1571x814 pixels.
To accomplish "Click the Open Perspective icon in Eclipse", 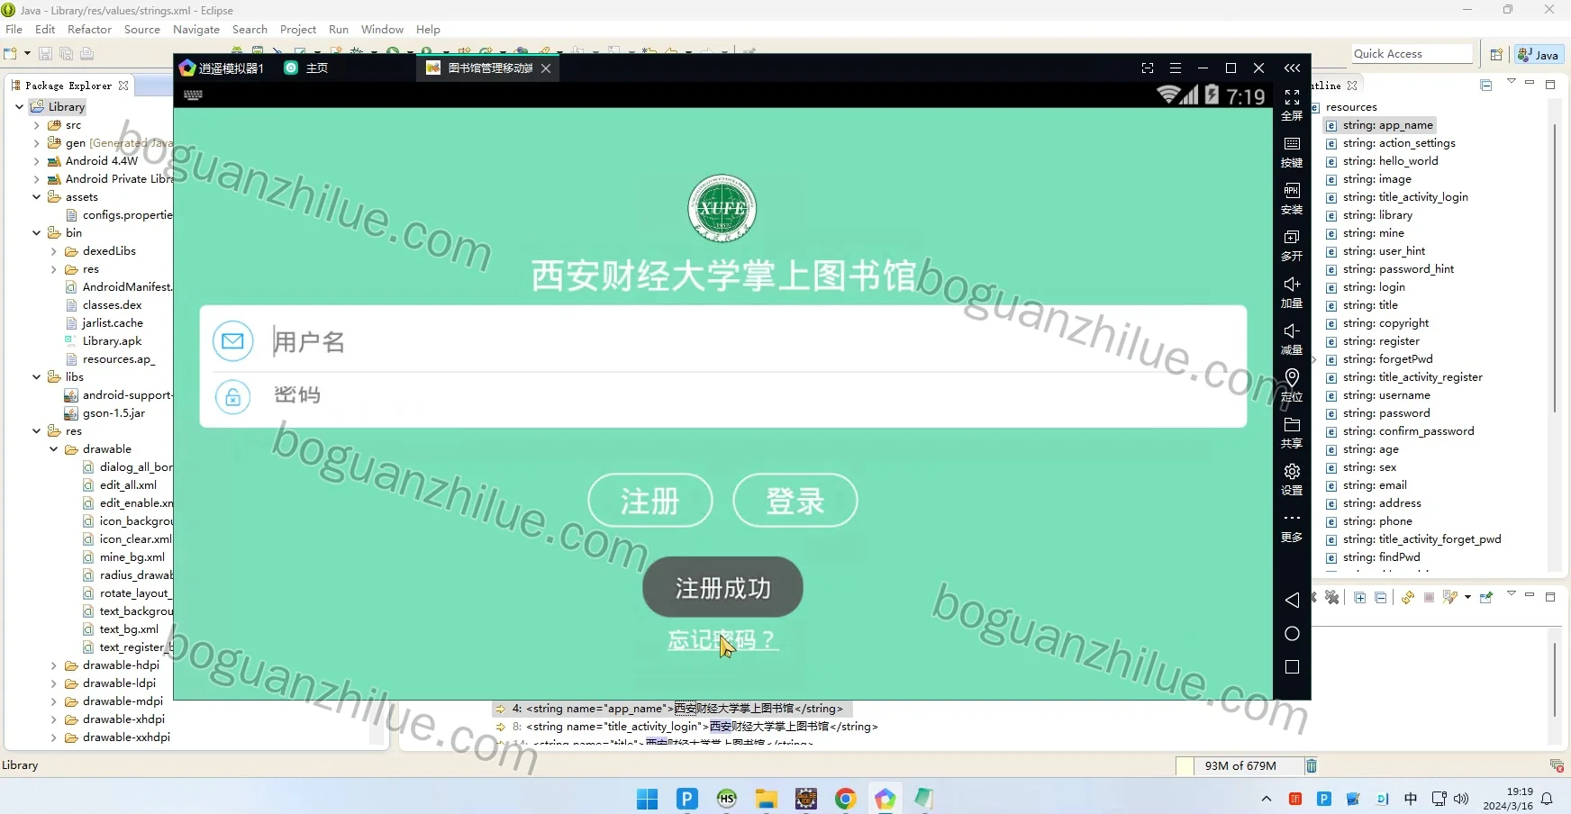I will 1496,55.
